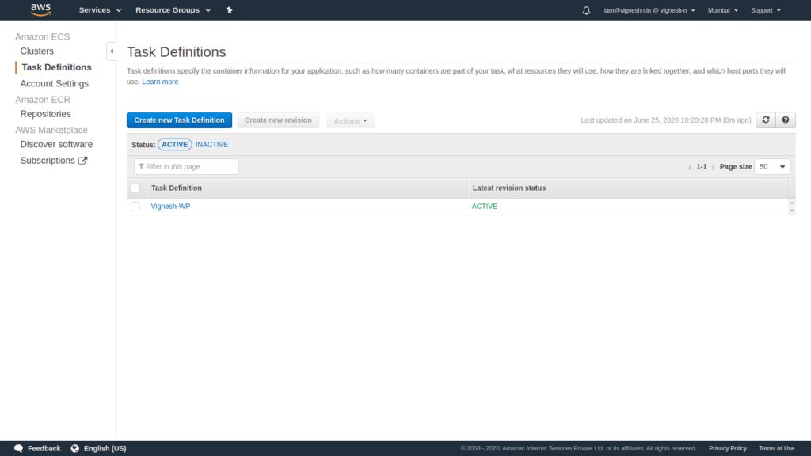Show ACTIVE status task definitions

175,144
